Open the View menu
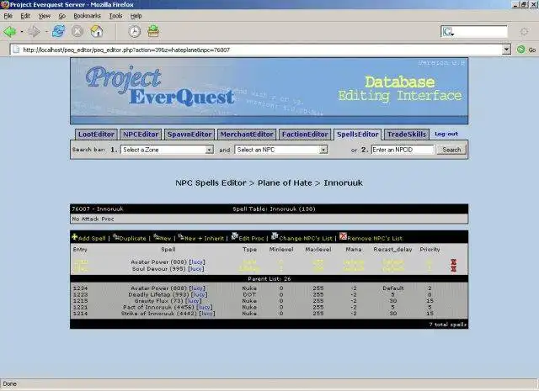 point(45,16)
